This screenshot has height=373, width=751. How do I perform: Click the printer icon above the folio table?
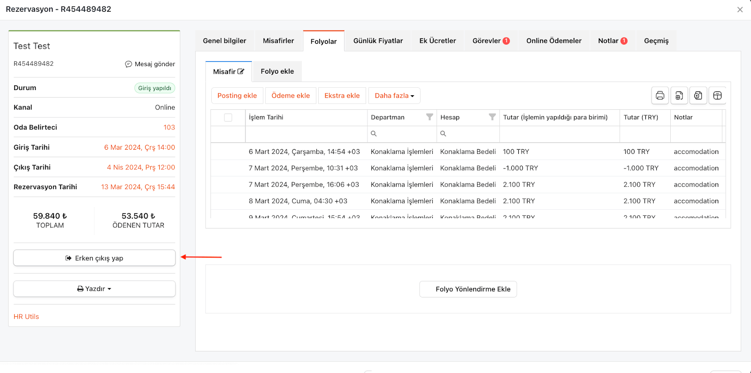pos(660,96)
